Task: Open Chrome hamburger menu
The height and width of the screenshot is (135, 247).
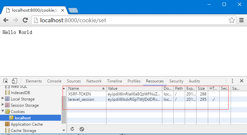Action: pos(242,20)
